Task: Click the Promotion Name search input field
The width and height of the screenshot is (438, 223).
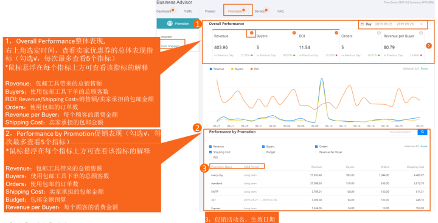Action: tap(402, 132)
